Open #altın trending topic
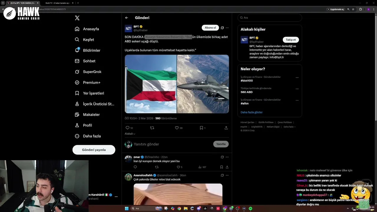 tap(244, 104)
